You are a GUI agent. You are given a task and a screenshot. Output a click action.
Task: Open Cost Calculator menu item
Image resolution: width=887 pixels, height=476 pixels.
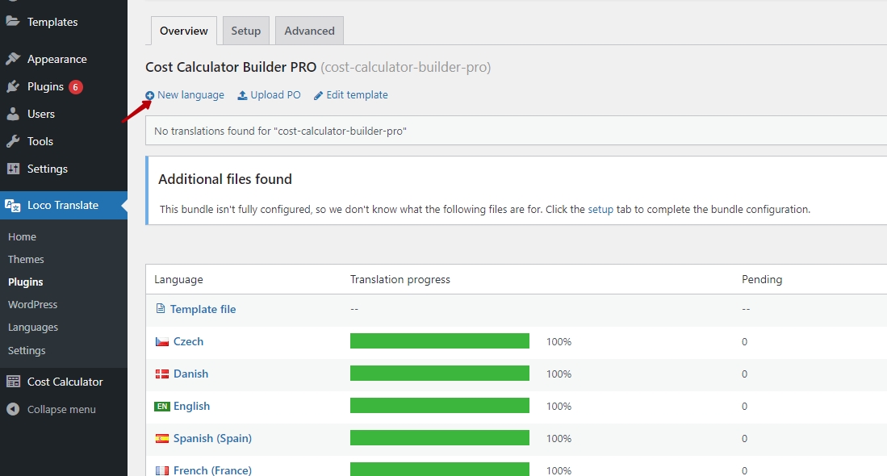65,382
